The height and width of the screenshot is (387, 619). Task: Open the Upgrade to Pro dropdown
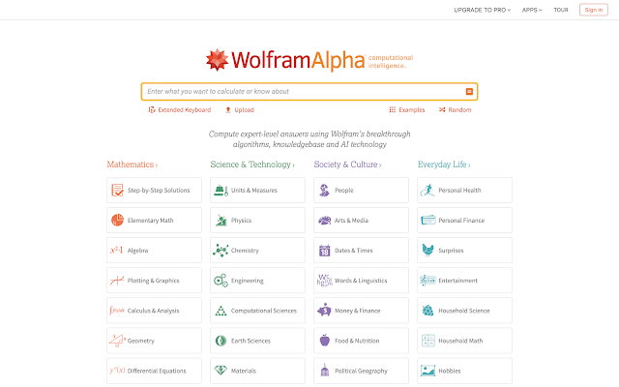pyautogui.click(x=482, y=10)
